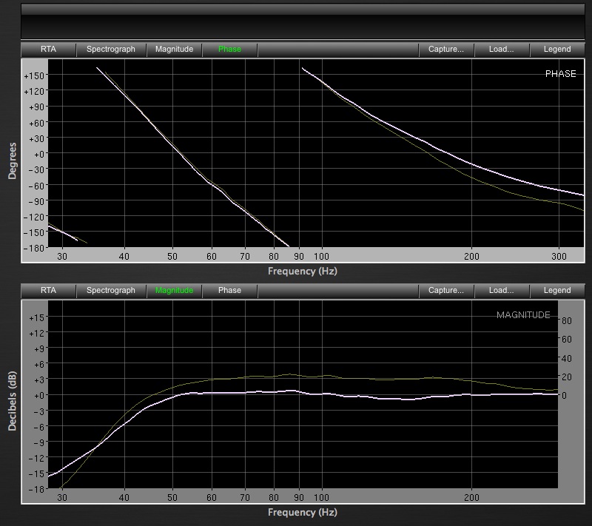The width and height of the screenshot is (592, 526).
Task: Click Frequency (Hz) label under phase graph
Action: click(303, 272)
